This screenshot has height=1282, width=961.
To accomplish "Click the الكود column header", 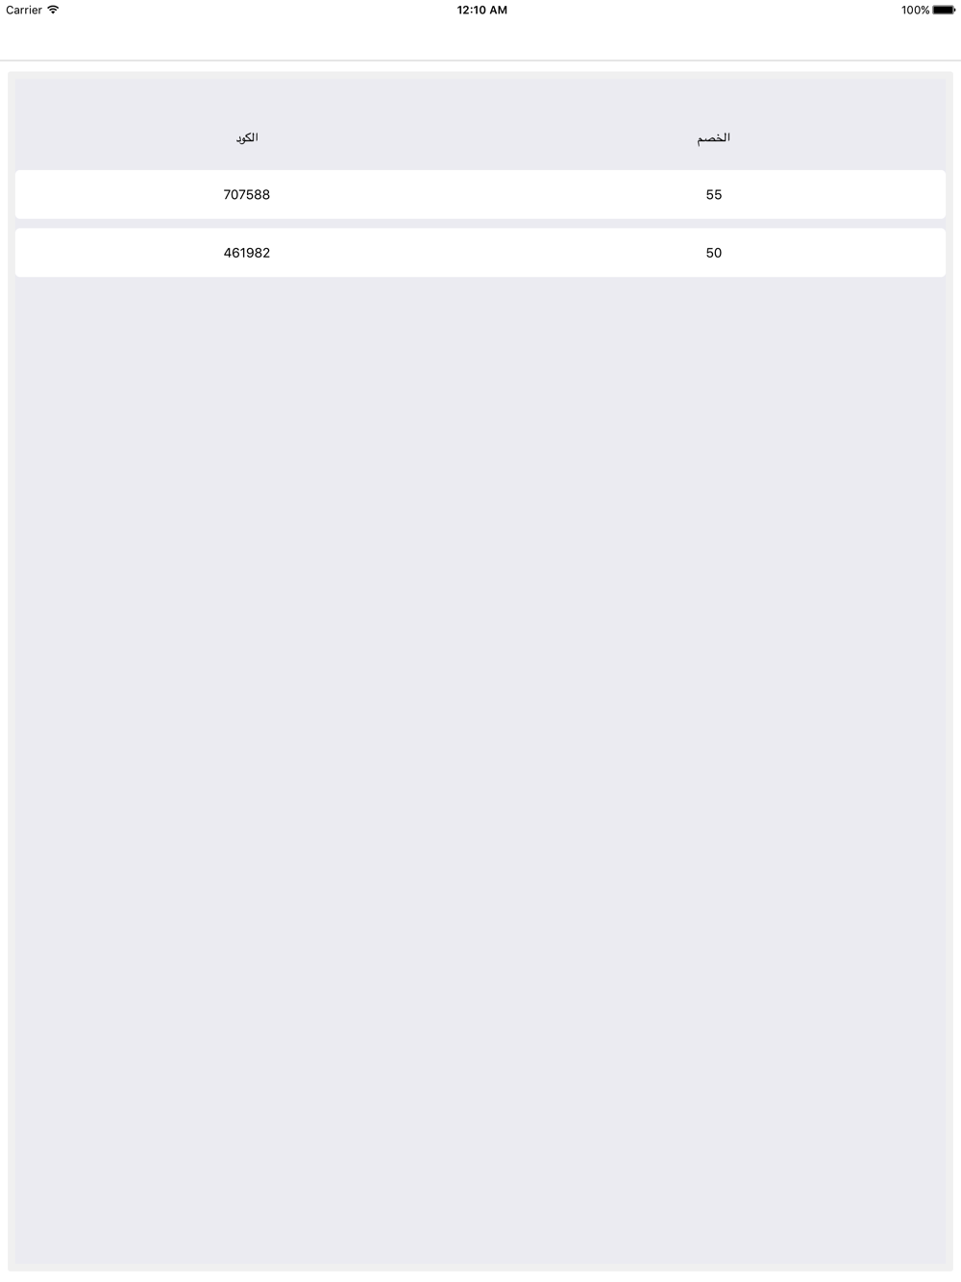I will point(247,137).
